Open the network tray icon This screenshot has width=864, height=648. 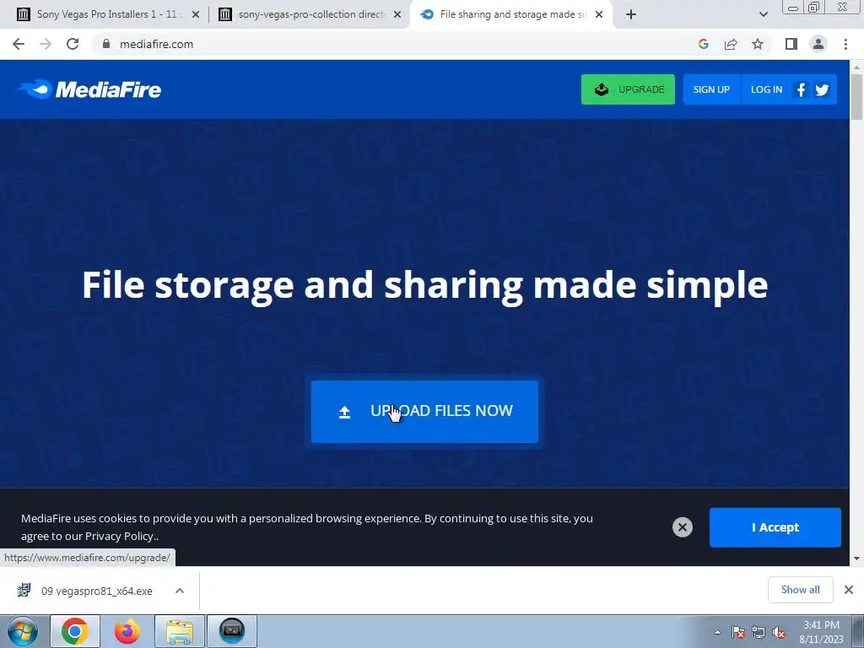(759, 632)
